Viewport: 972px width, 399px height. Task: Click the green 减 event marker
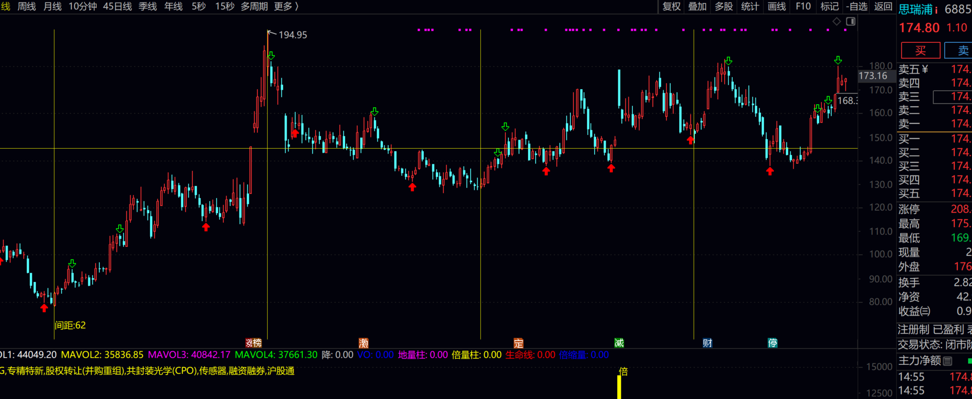tap(619, 343)
